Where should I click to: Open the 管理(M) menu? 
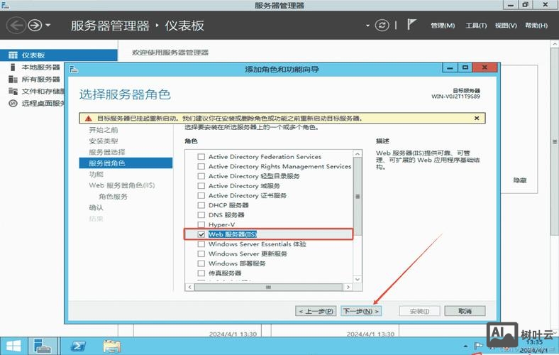coord(443,26)
